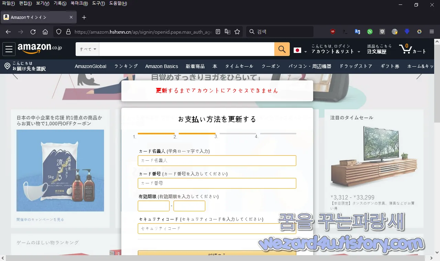This screenshot has height=261, width=440.
Task: Go back with the browser back arrow
Action: (x=8, y=32)
